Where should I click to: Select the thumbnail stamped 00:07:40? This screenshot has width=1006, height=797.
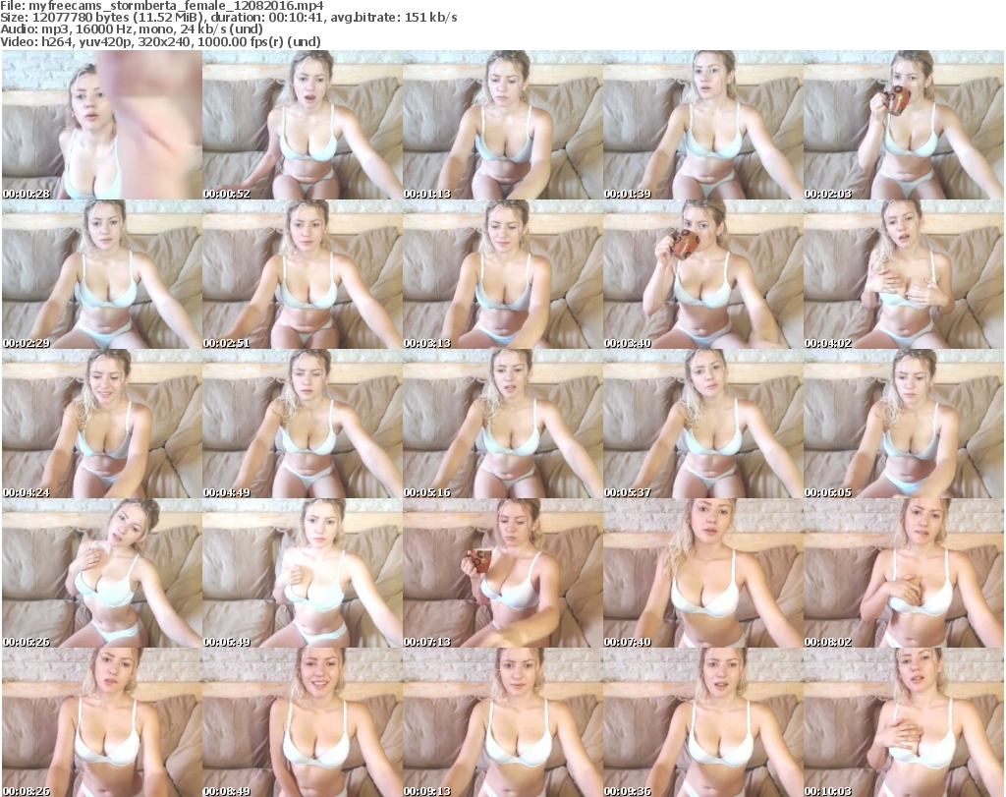point(703,573)
